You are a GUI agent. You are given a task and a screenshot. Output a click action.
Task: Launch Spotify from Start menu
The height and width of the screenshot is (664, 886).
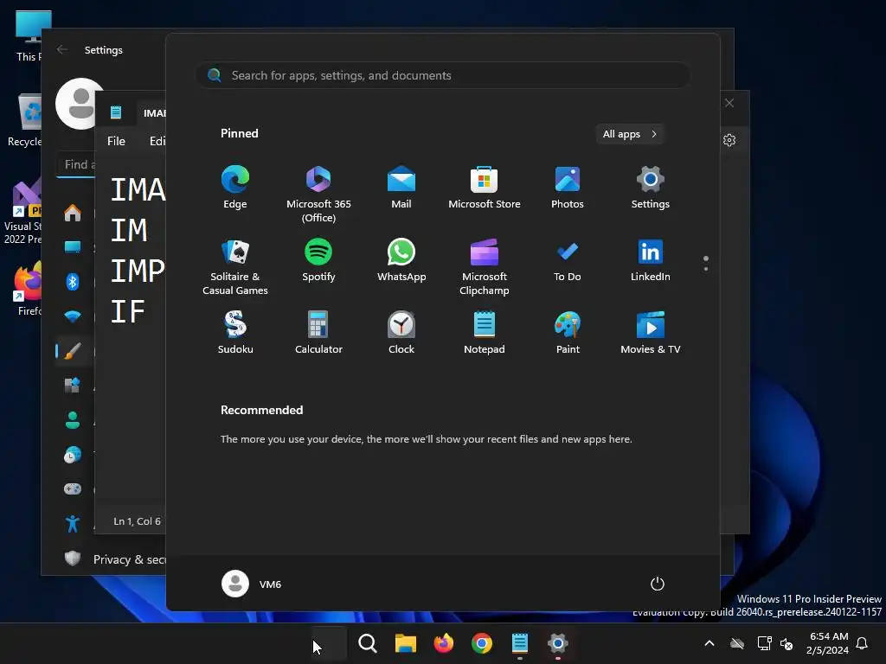tap(318, 260)
